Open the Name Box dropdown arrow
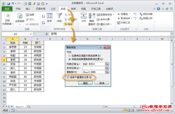This screenshot has width=175, height=114. [31, 34]
